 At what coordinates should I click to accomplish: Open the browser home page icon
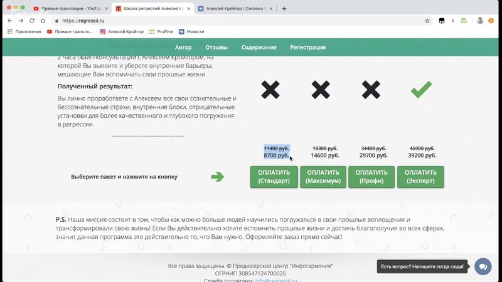click(x=44, y=21)
